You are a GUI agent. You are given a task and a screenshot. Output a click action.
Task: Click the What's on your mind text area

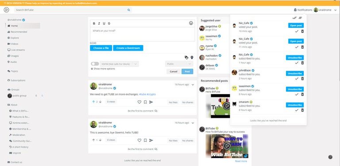click(143, 34)
